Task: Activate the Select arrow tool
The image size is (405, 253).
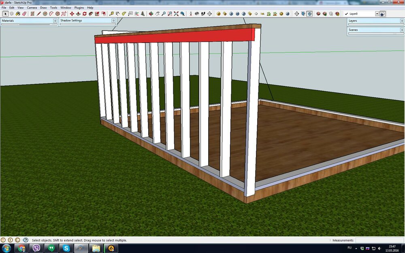Action: point(5,14)
